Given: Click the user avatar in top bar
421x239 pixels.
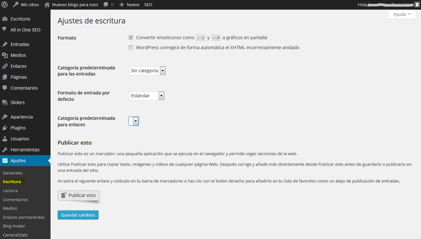Looking at the screenshot, I should (x=417, y=4).
